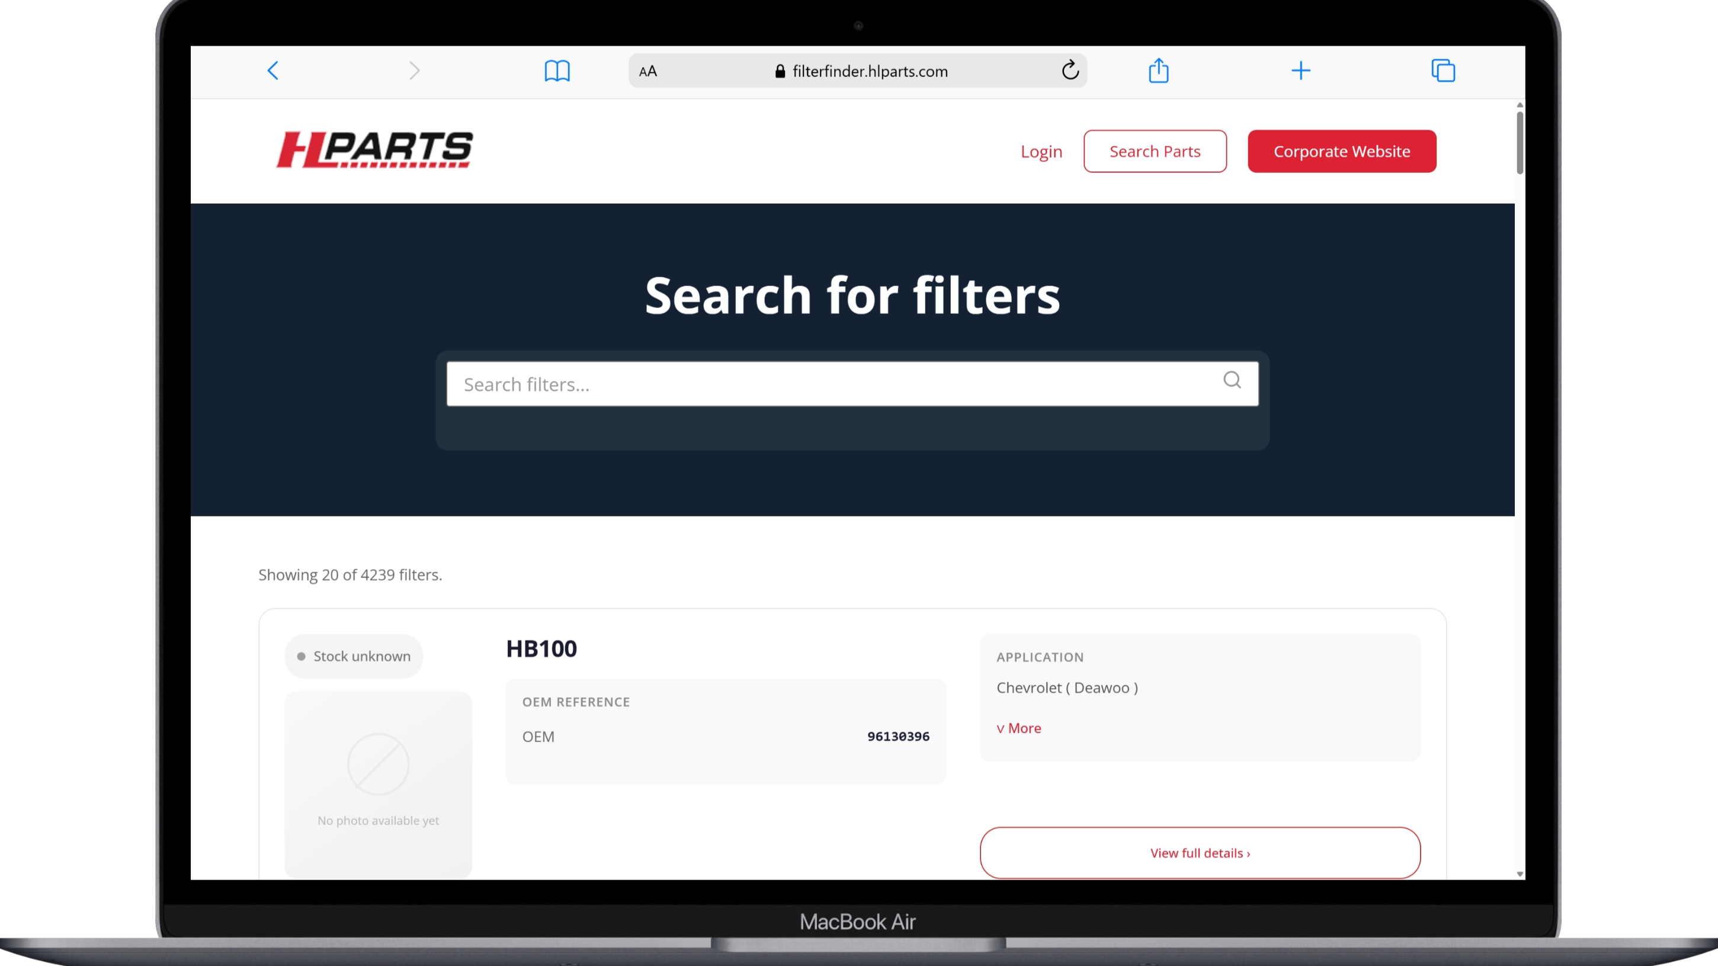
Task: View full details of filter HB100
Action: tap(1199, 853)
